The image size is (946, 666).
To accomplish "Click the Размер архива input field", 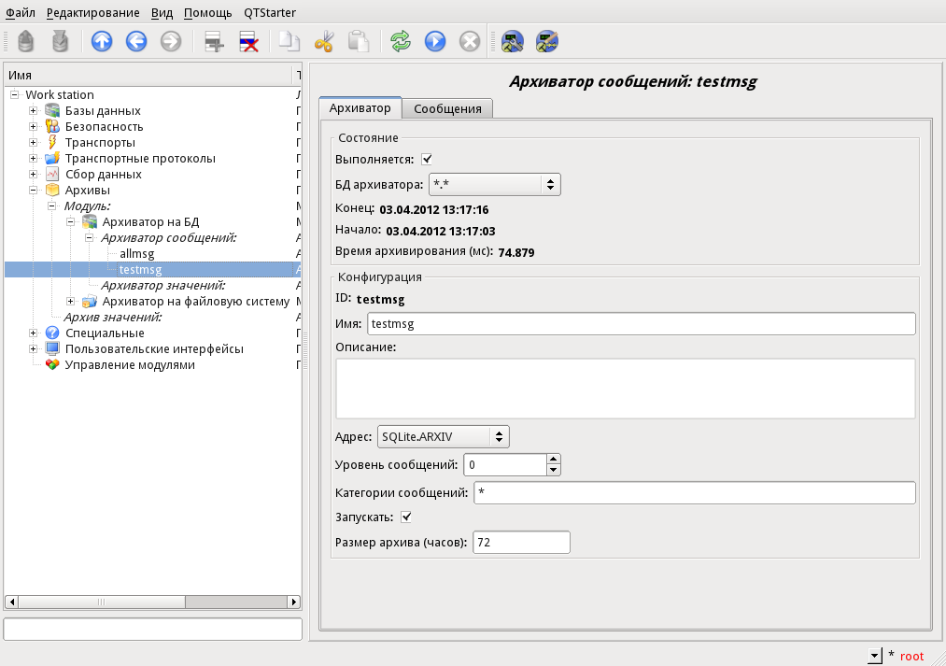I will point(521,543).
